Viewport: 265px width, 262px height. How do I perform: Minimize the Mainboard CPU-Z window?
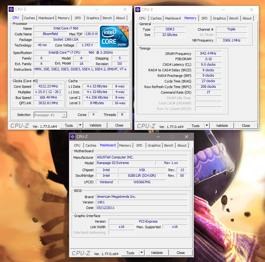coord(158,137)
